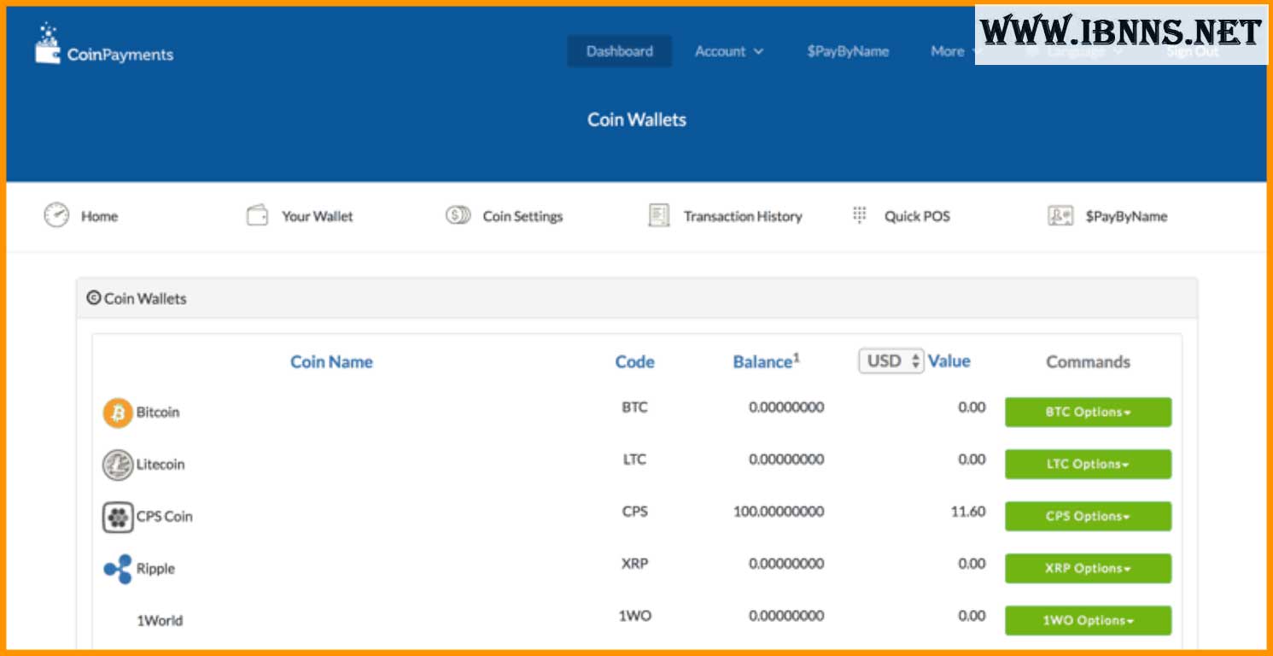The height and width of the screenshot is (656, 1273).
Task: Open Quick POS
Action: pos(917,216)
